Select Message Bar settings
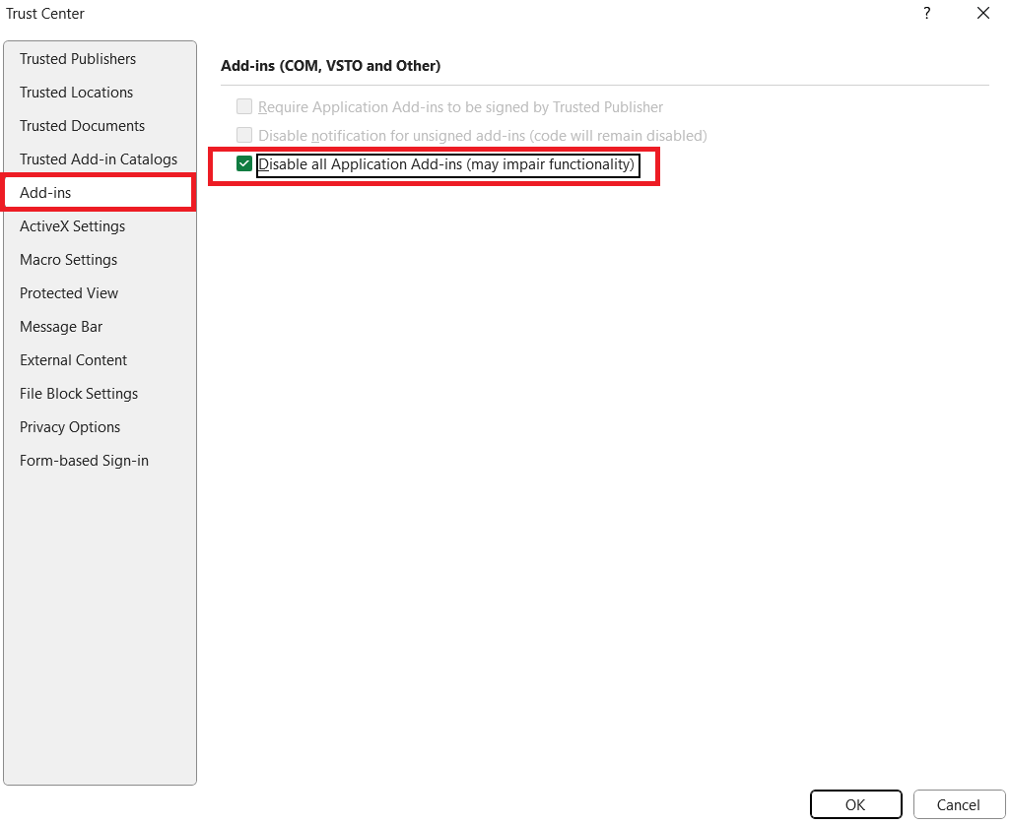This screenshot has height=824, width=1010. pyautogui.click(x=100, y=327)
